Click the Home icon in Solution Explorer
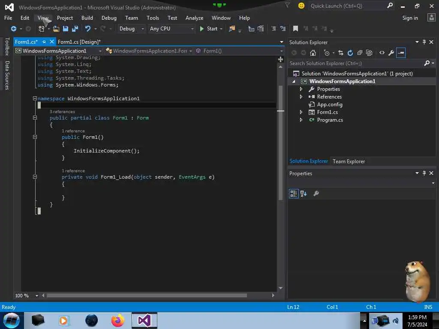Image resolution: width=439 pixels, height=329 pixels. tap(313, 53)
